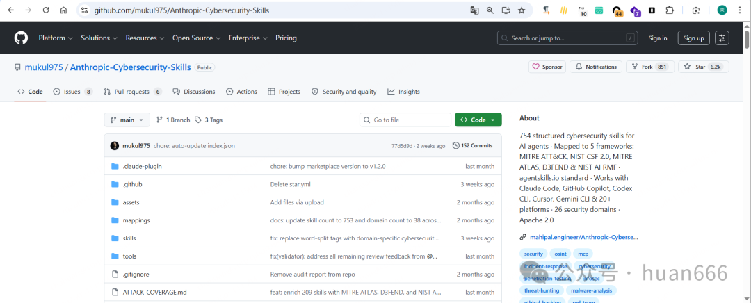Open the browser extensions puzzle icon
This screenshot has width=751, height=303.
tap(670, 10)
